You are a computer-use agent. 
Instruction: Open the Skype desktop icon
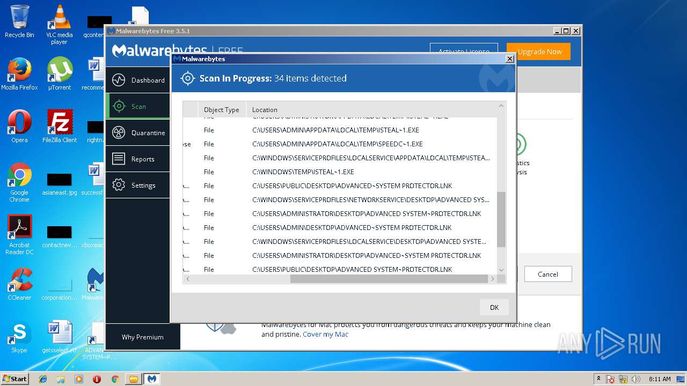(x=19, y=337)
